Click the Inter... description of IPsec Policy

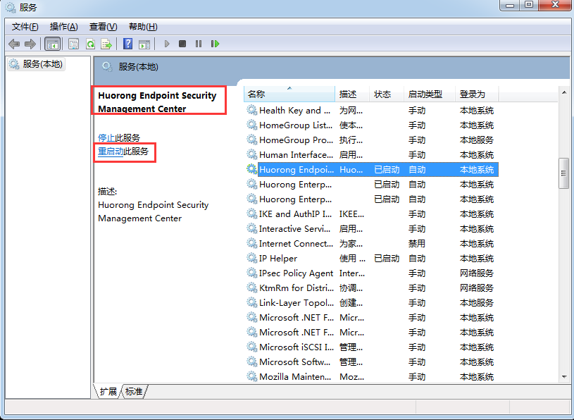(352, 273)
